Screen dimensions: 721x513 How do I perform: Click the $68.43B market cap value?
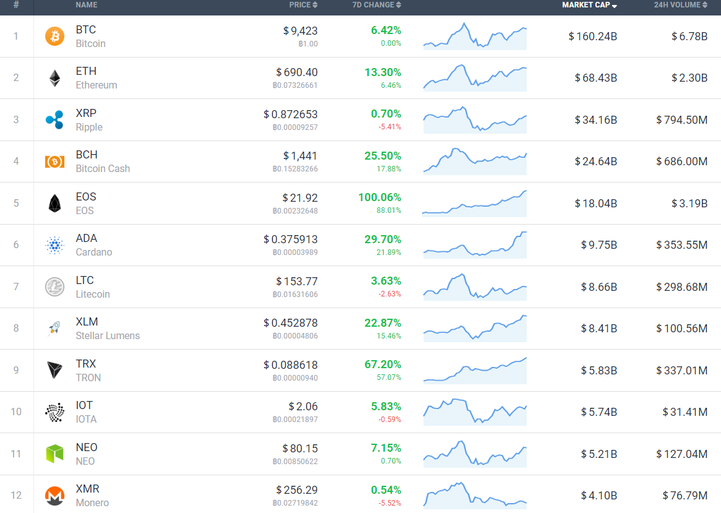click(596, 78)
